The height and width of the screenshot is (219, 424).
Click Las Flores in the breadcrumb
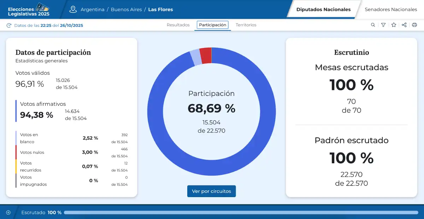click(160, 10)
